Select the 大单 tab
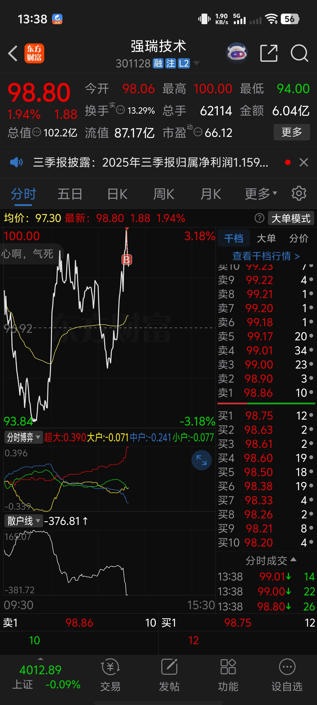This screenshot has height=705, width=317. coord(266,238)
